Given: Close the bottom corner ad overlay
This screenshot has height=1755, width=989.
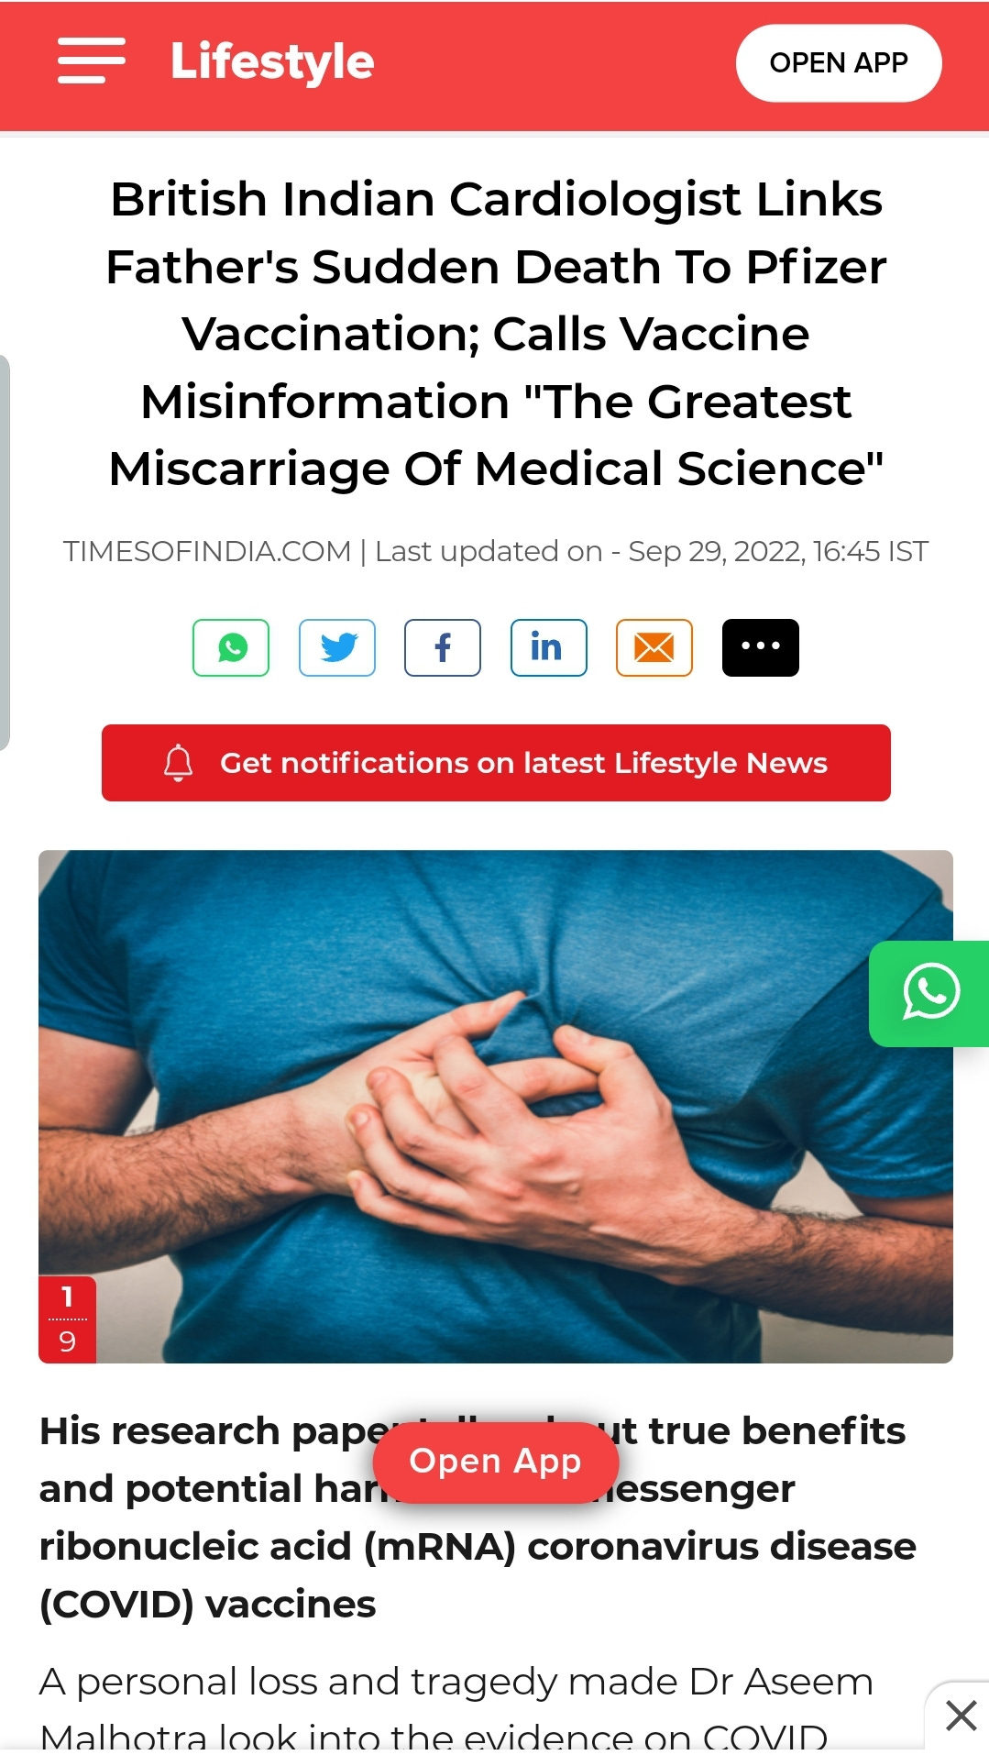Looking at the screenshot, I should 961,1715.
